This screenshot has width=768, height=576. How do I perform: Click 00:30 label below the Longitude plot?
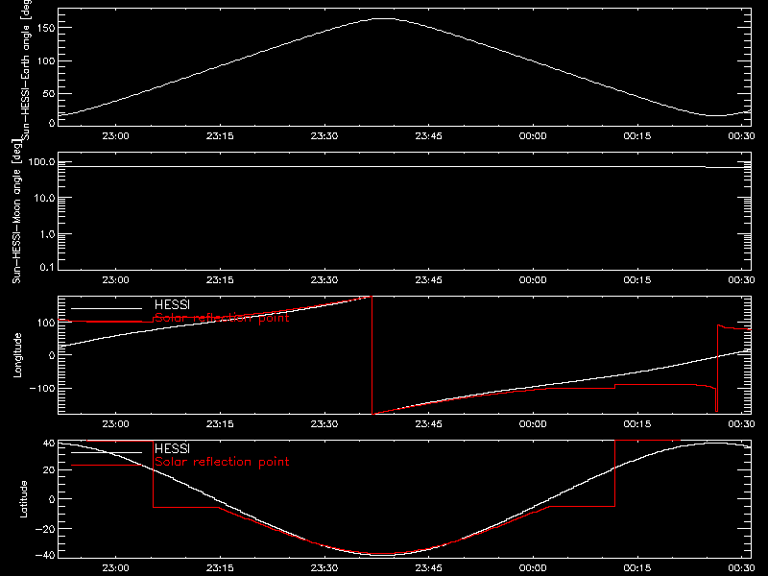[x=741, y=424]
